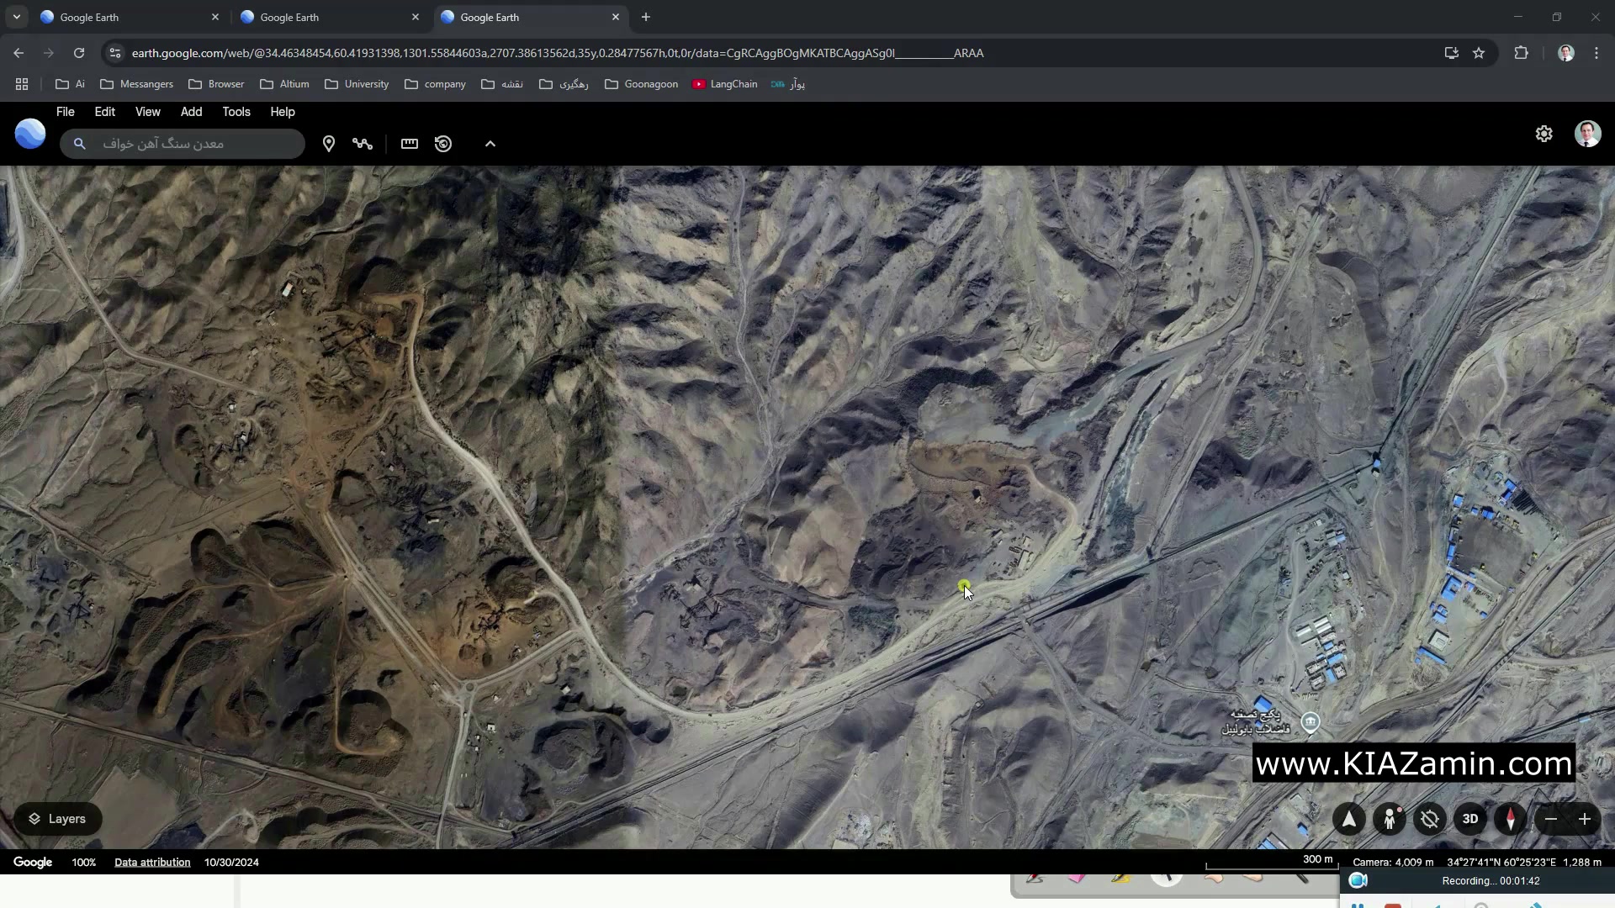Activate the Street View pegman icon
This screenshot has height=908, width=1615.
point(1390,819)
